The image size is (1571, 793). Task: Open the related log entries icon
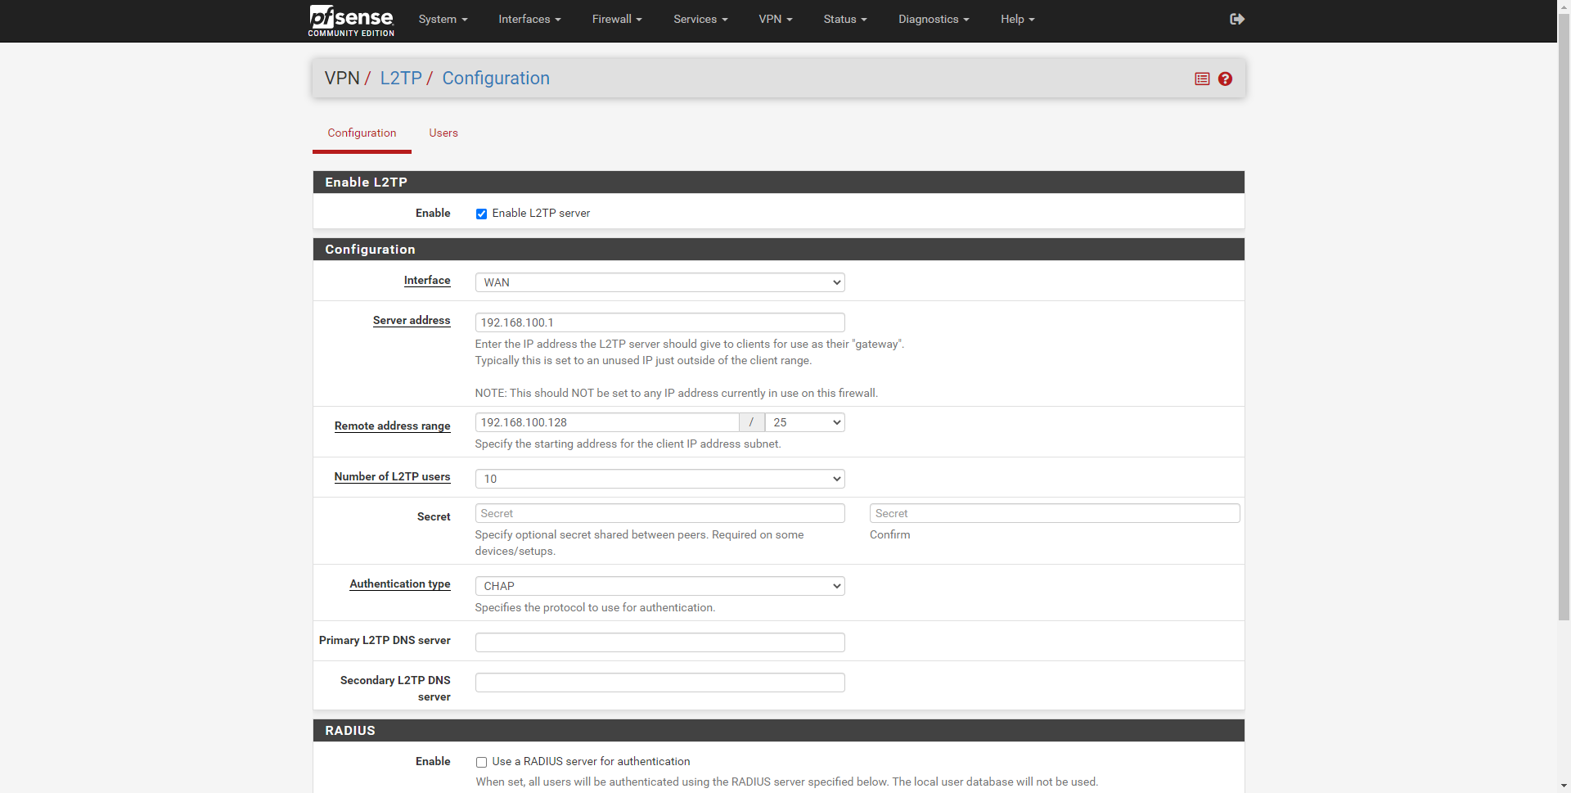(1202, 79)
